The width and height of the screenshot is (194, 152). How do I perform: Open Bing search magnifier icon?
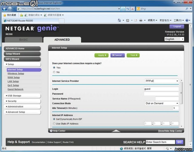187,9
